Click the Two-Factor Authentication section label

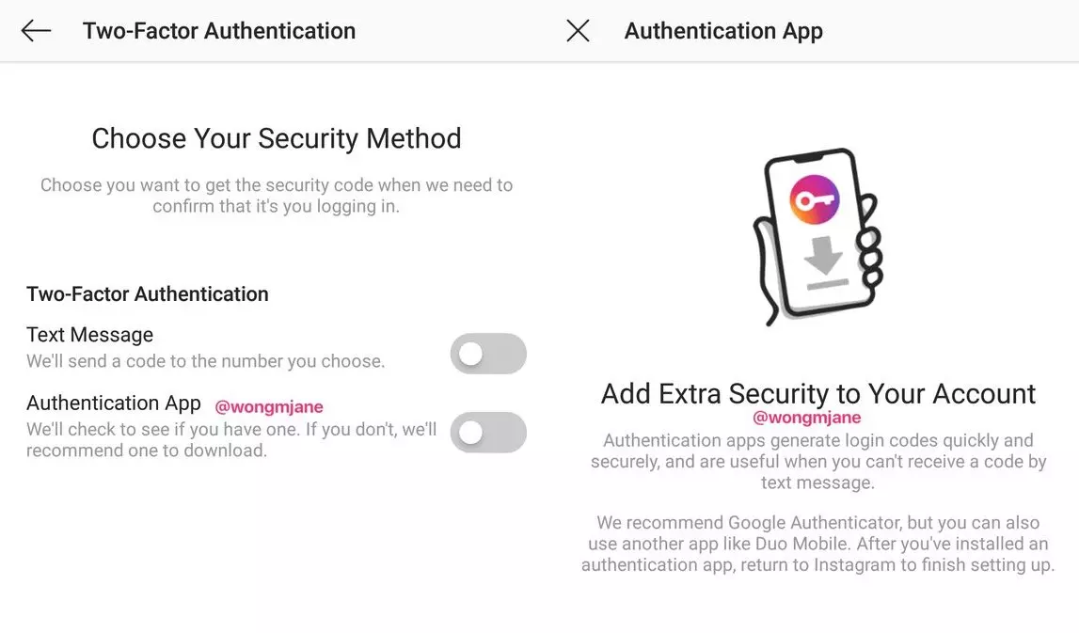148,293
